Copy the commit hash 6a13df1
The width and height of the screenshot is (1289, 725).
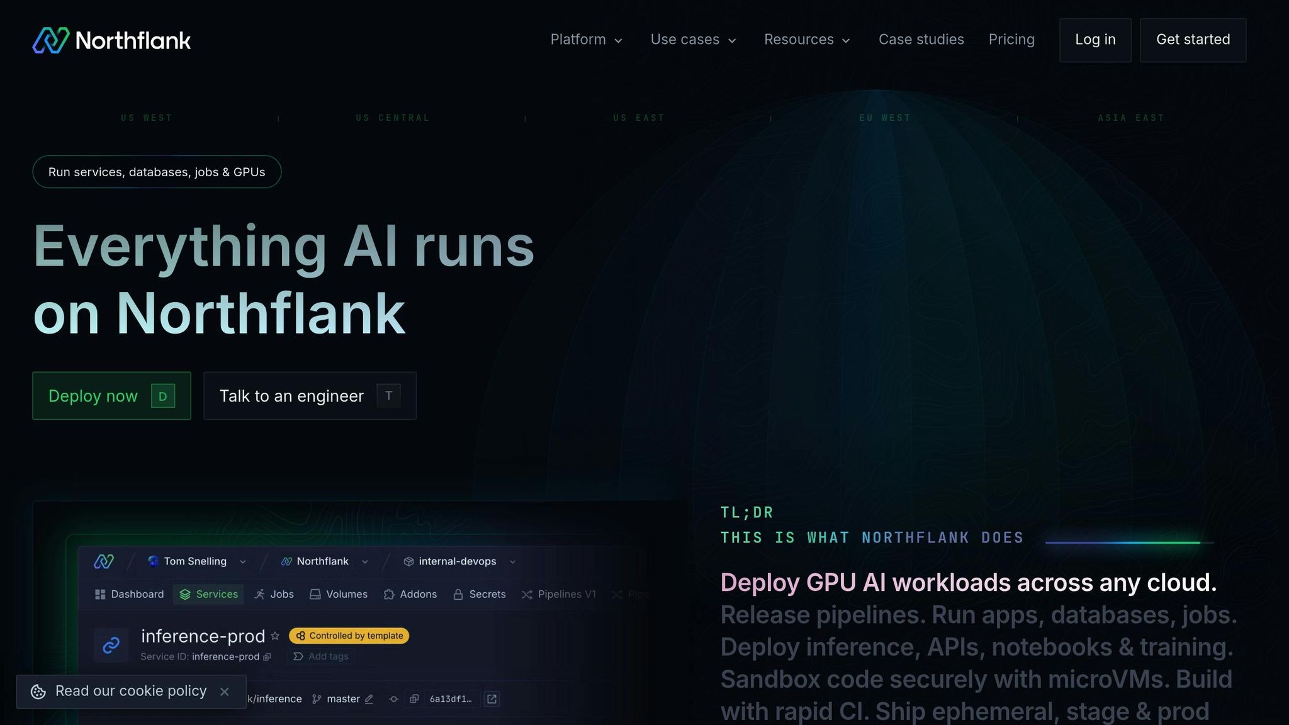(414, 699)
